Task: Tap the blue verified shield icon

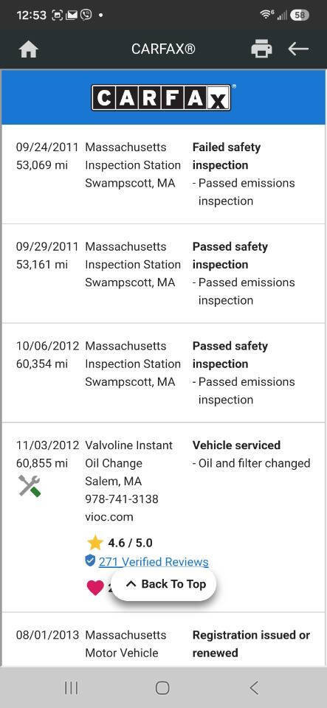Action: point(90,560)
